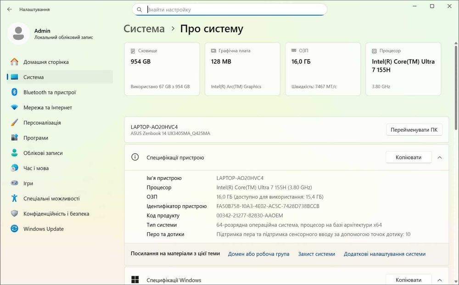The width and height of the screenshot is (459, 285).
Task: Click the Конфіденційність shield icon
Action: click(x=14, y=213)
